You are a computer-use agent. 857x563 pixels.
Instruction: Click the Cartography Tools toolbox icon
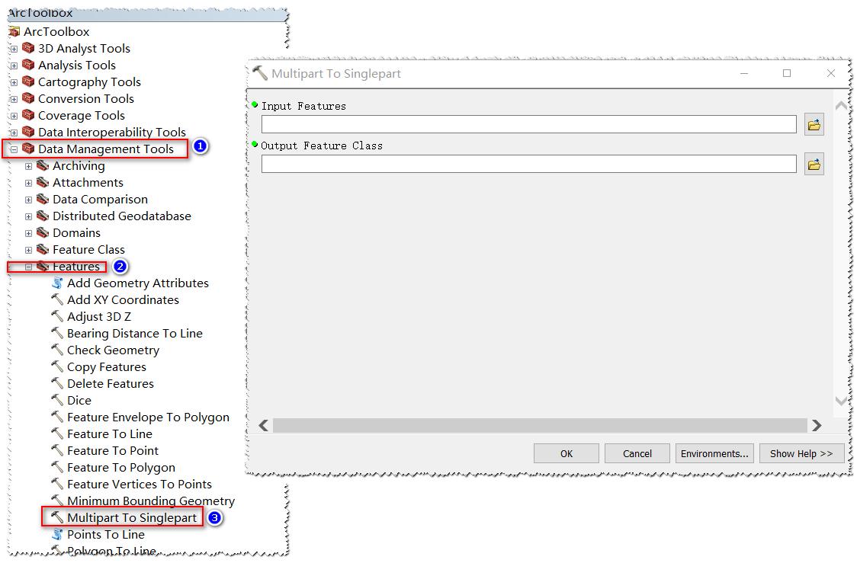click(x=28, y=82)
